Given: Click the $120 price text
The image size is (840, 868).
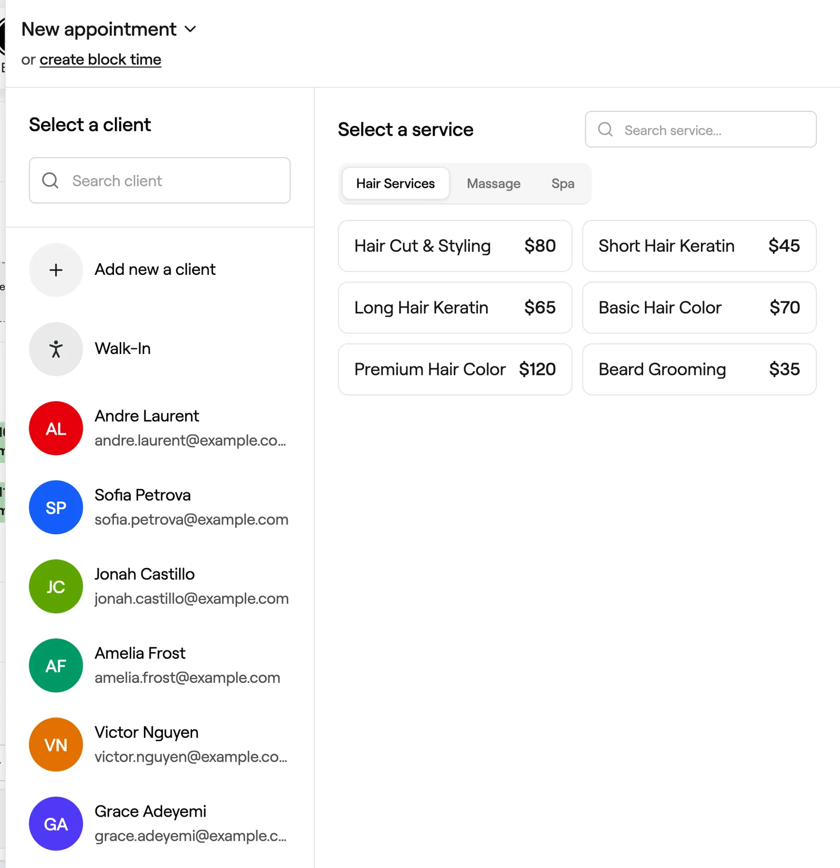Looking at the screenshot, I should 537,369.
